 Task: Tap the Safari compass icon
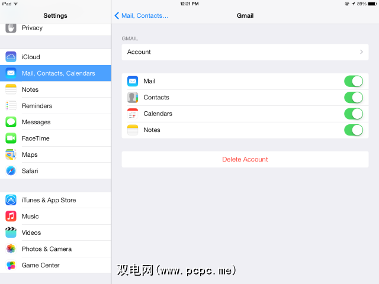pyautogui.click(x=11, y=171)
